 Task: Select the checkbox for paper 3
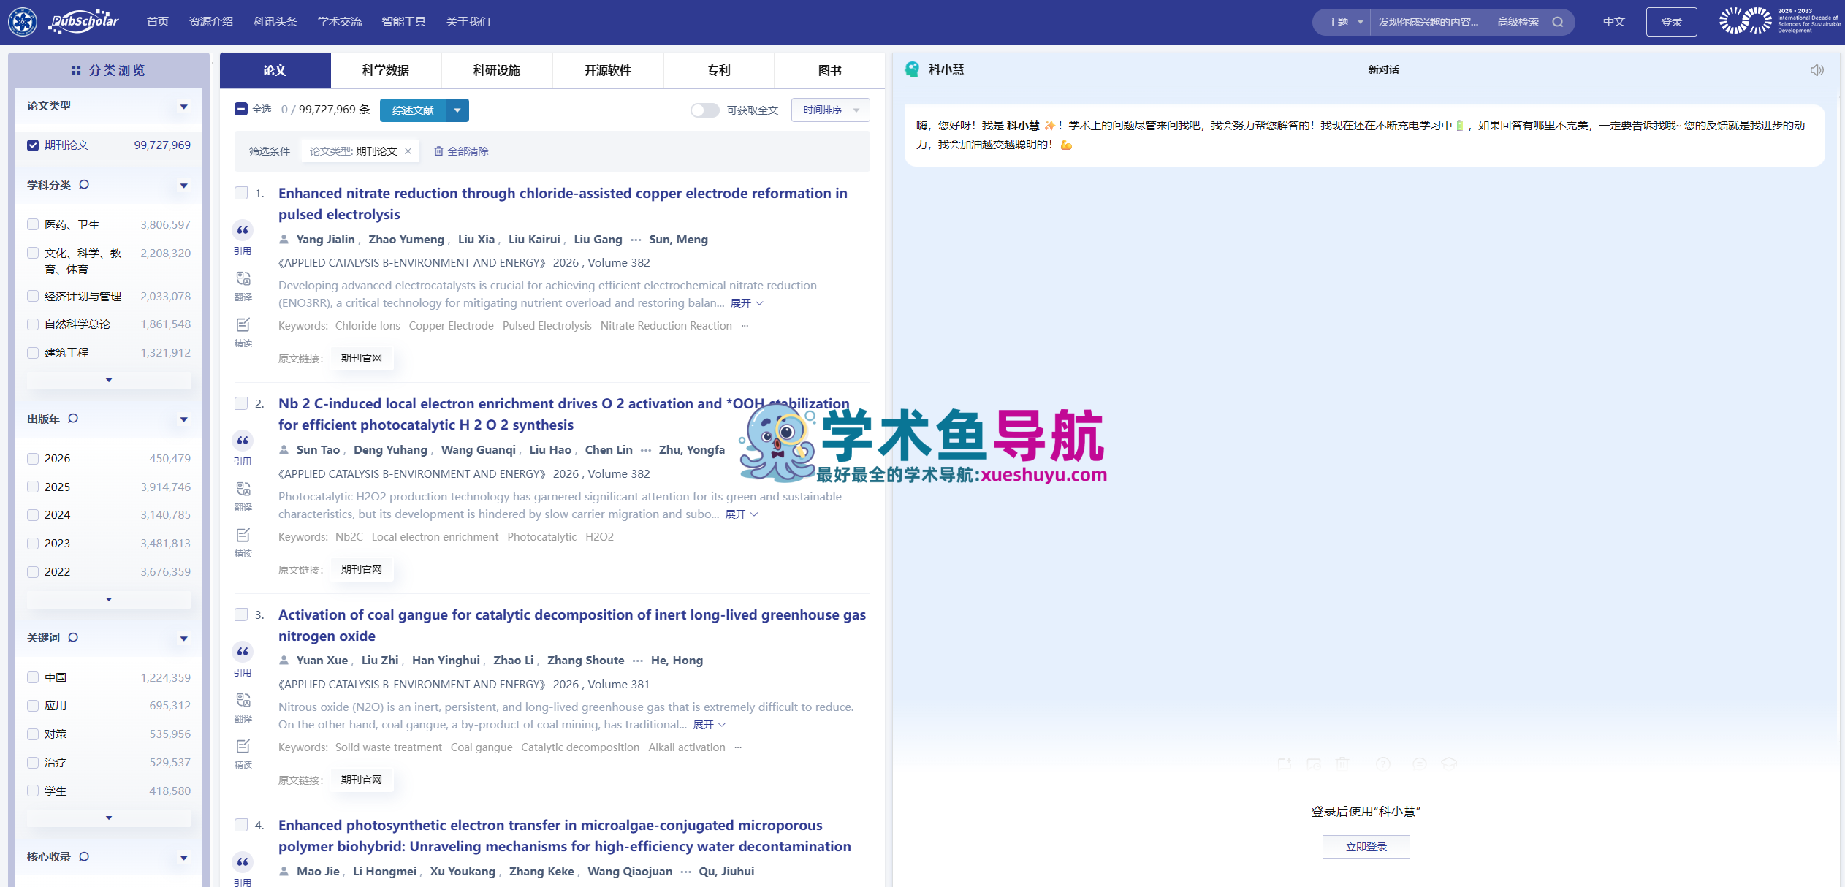tap(241, 614)
